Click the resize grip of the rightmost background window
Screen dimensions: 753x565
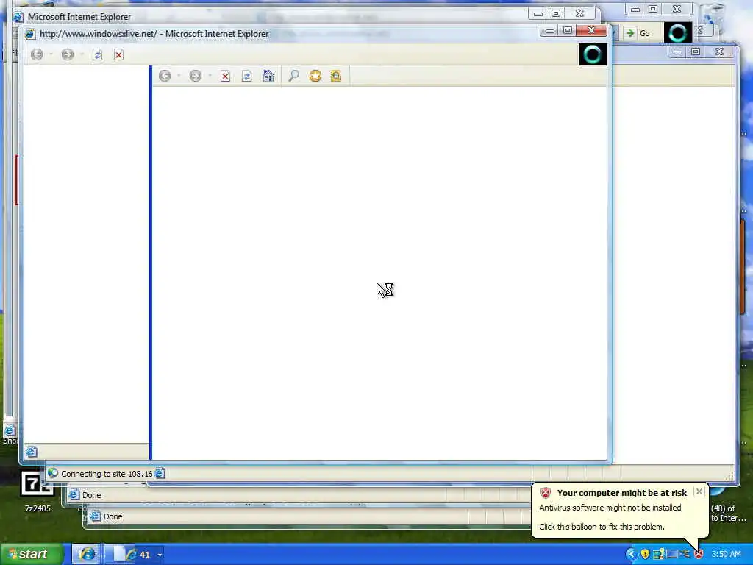click(x=729, y=476)
